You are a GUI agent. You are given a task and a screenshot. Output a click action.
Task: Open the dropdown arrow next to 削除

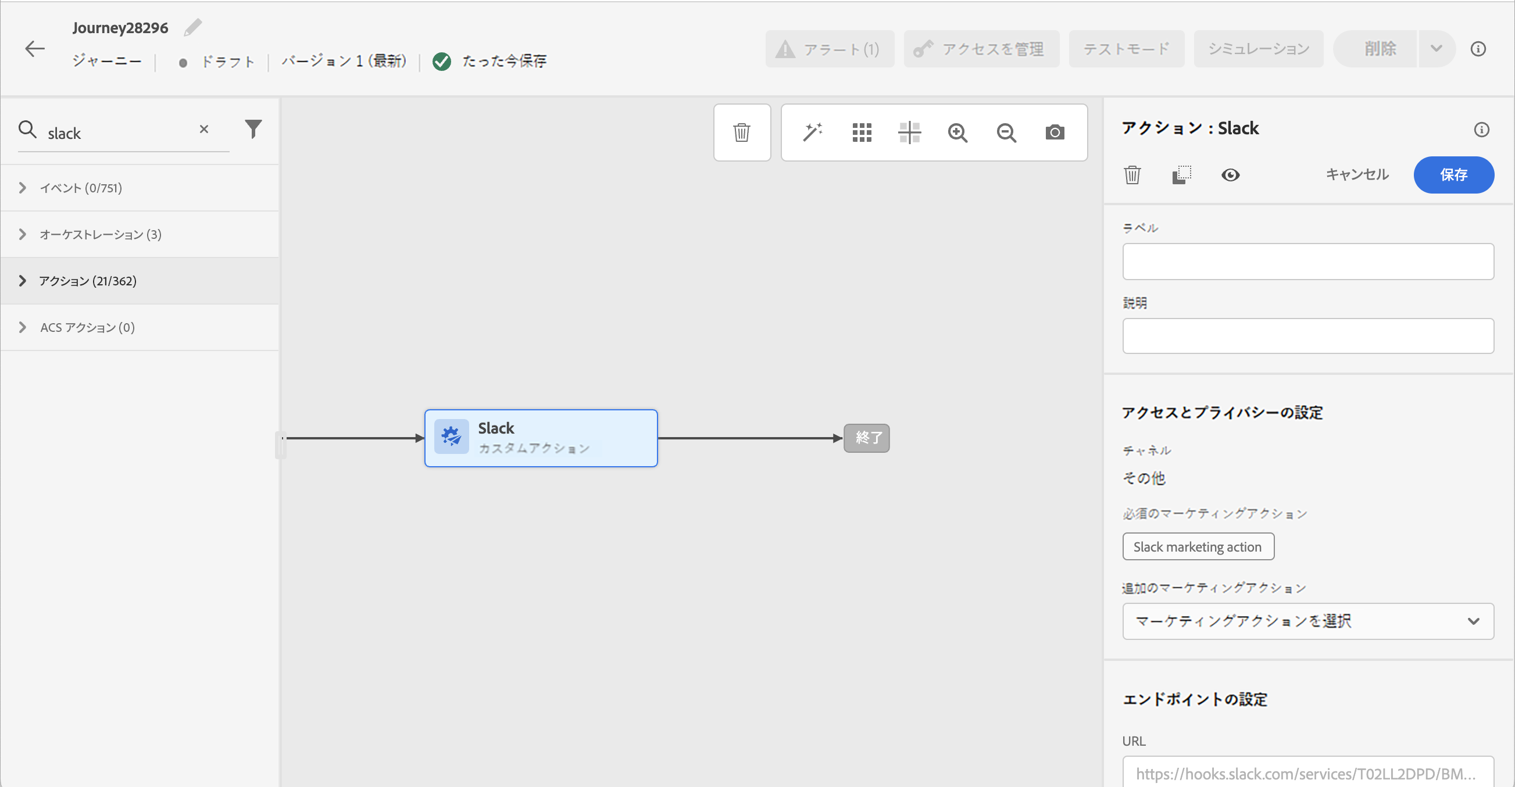(x=1435, y=48)
